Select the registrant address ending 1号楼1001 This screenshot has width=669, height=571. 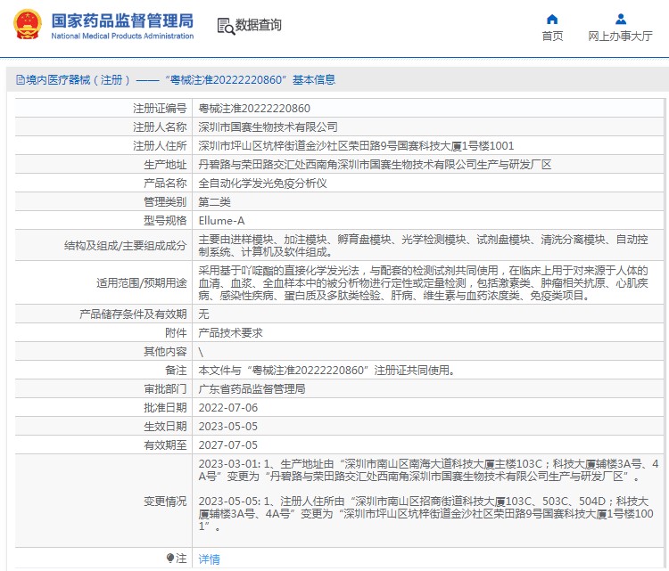(x=356, y=146)
